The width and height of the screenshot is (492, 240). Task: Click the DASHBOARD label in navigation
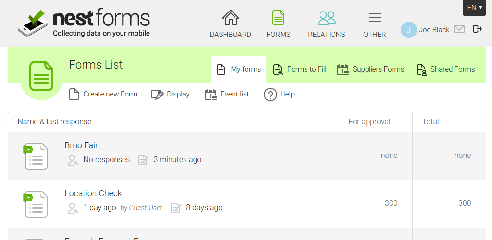230,35
